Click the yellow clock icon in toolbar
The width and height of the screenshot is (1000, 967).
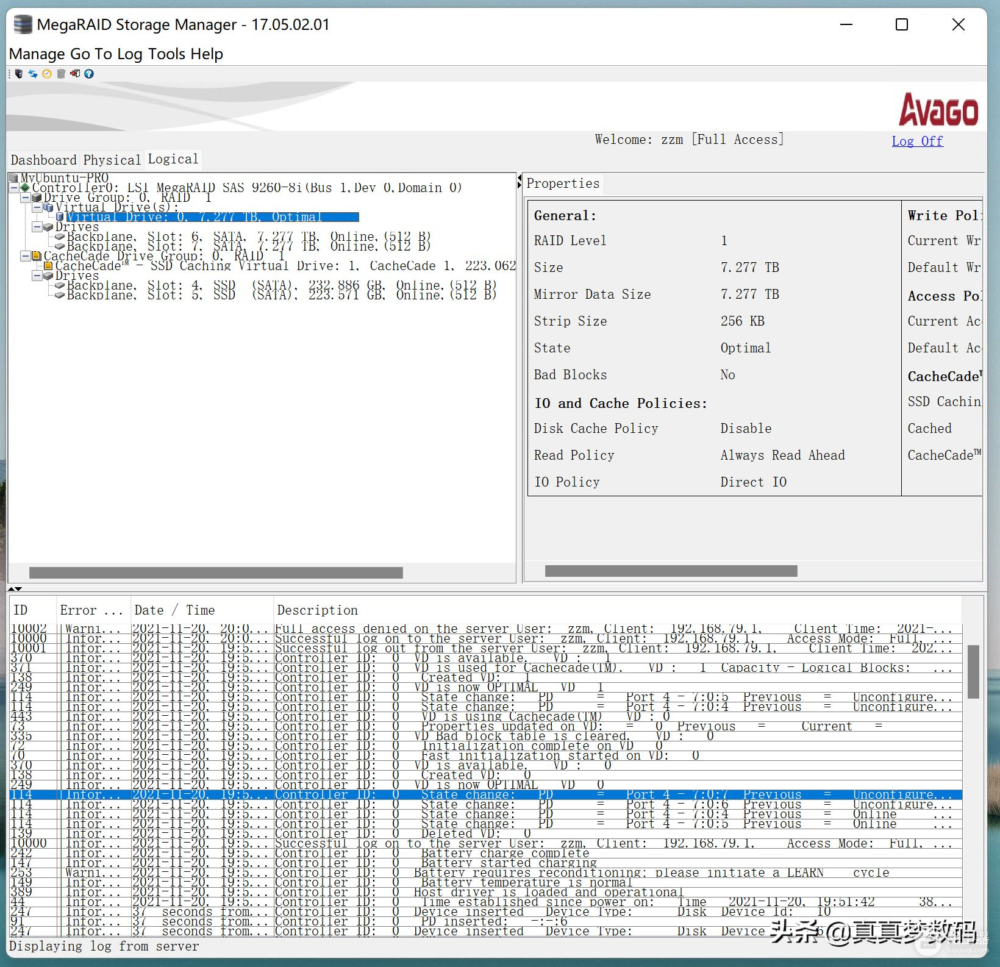(47, 74)
